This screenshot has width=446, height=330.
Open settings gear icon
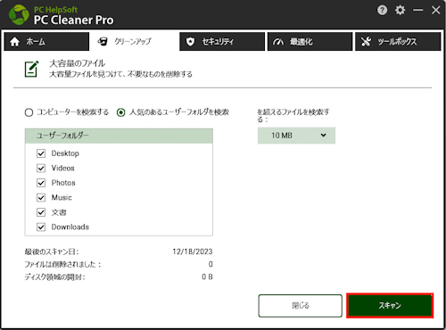pos(400,10)
